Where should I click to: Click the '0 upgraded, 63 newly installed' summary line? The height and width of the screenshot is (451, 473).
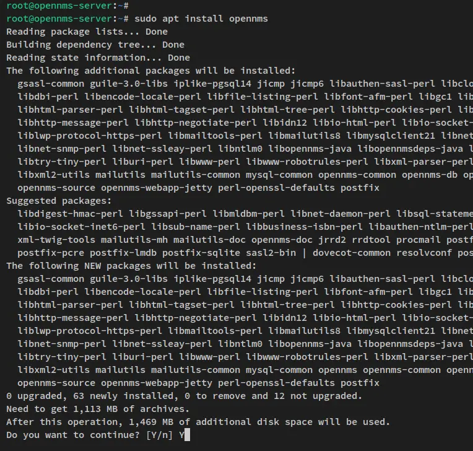click(184, 396)
